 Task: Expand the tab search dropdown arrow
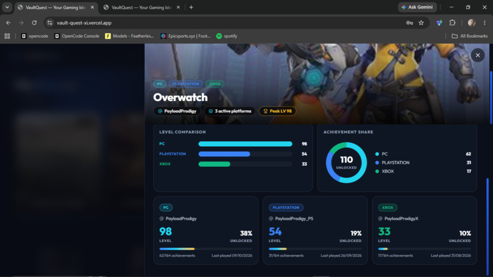click(7, 7)
